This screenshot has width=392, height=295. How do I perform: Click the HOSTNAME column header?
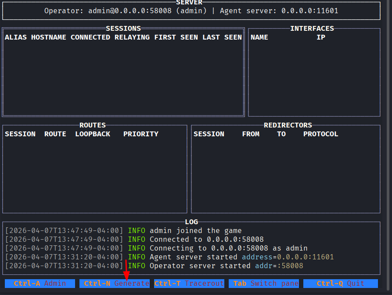click(49, 37)
